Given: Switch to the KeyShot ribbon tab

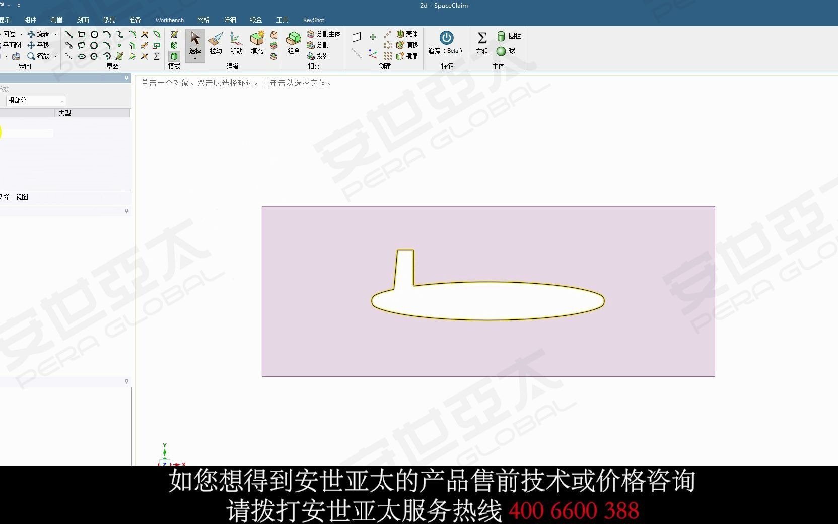Looking at the screenshot, I should coord(313,20).
